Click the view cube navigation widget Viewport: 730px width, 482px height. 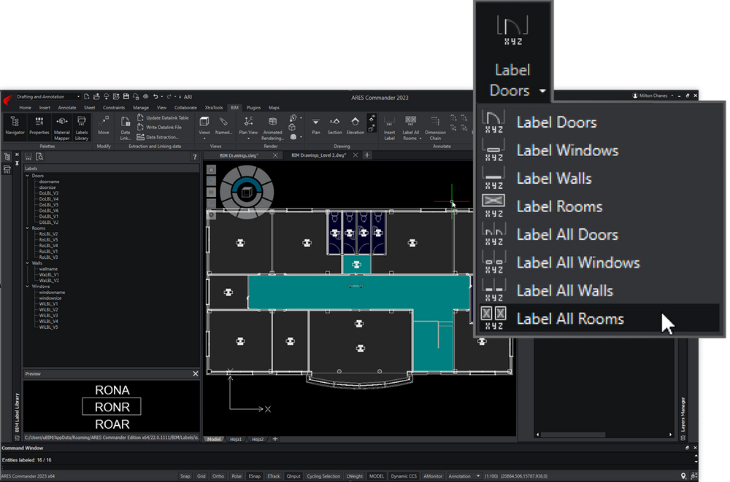click(246, 192)
